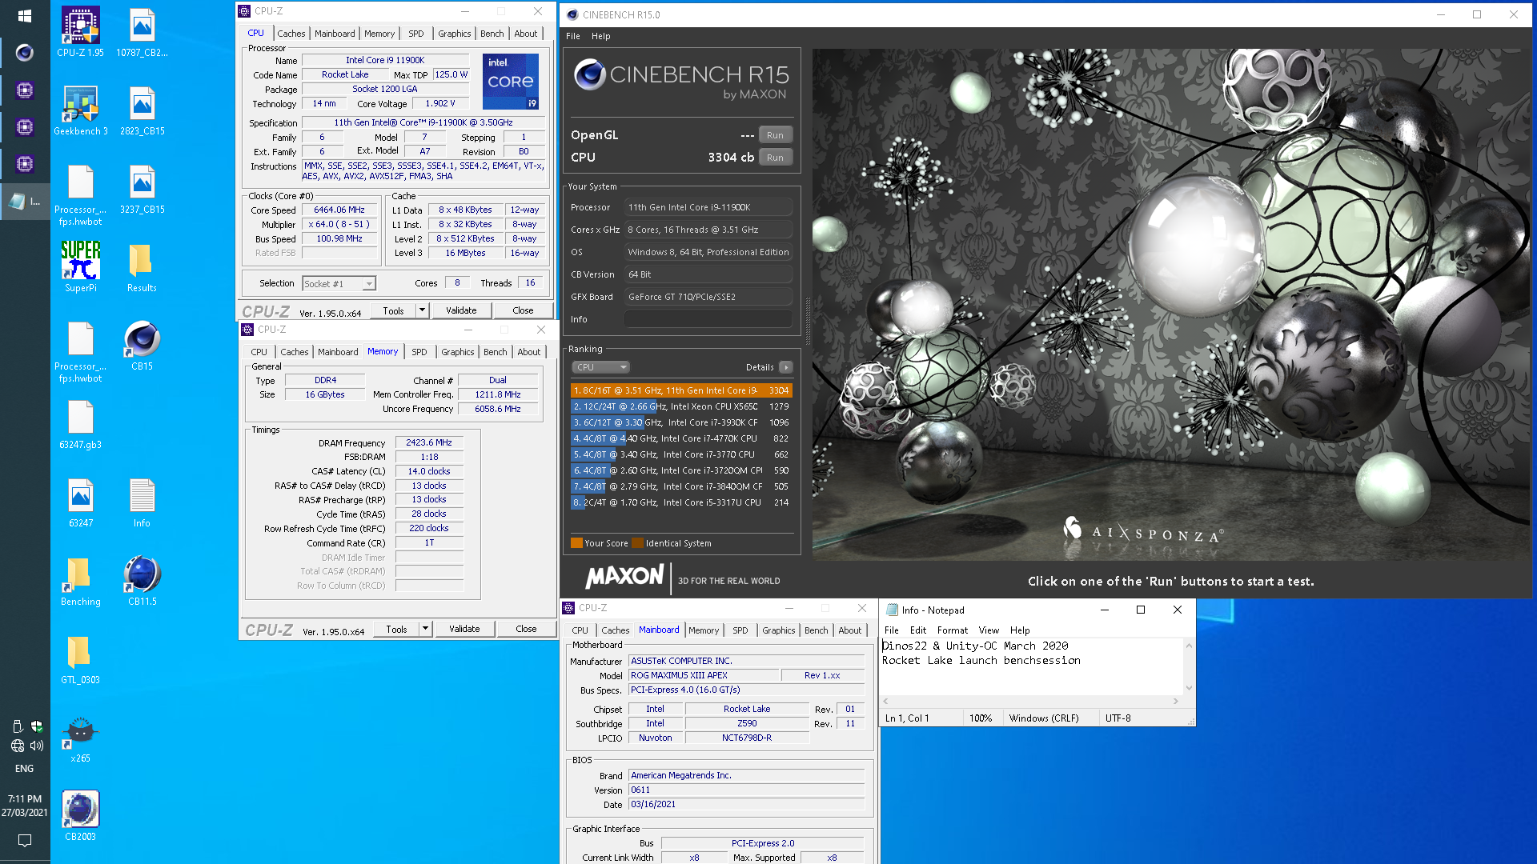Open the first Processor_fps.hwbot file icon

pos(80,194)
